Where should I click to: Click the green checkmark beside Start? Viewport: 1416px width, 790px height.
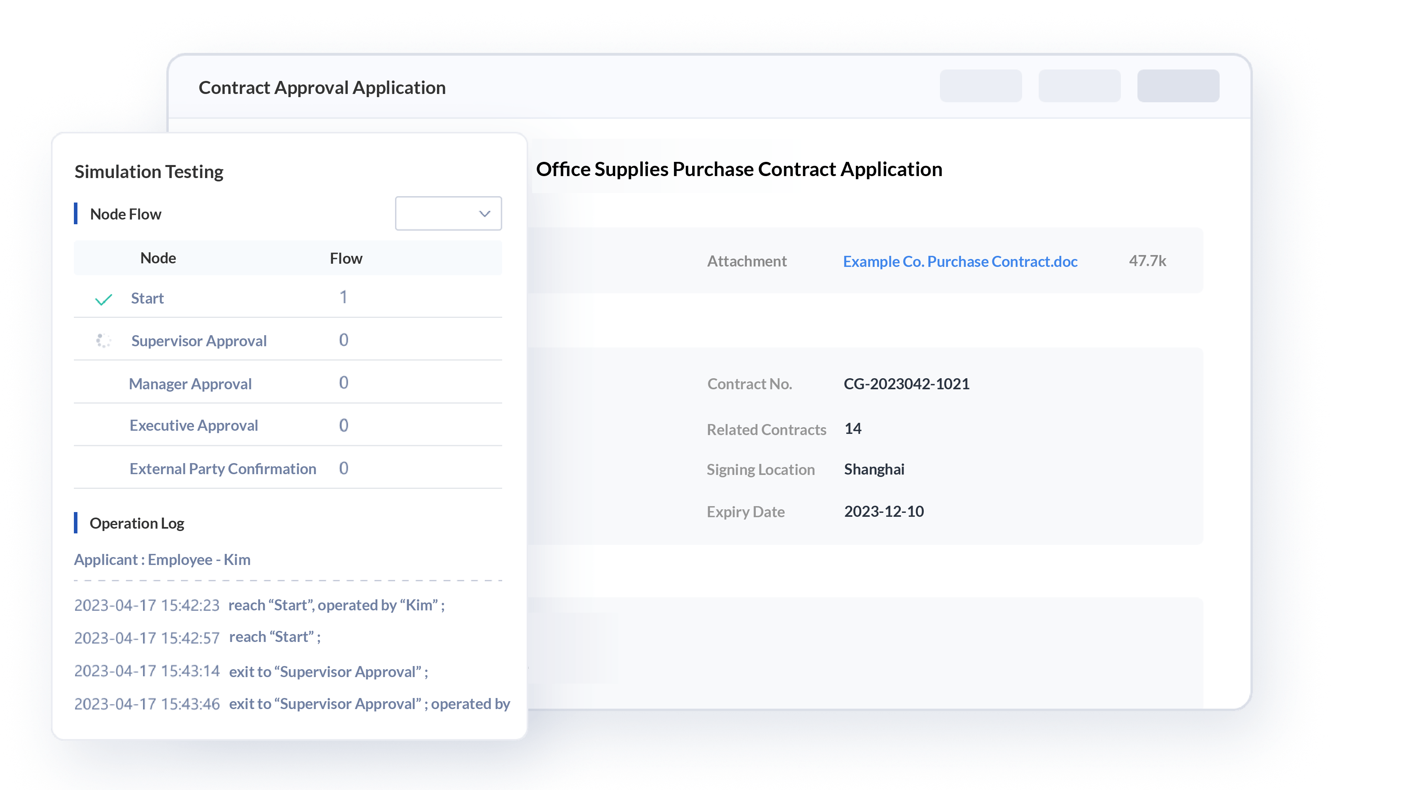pos(104,299)
